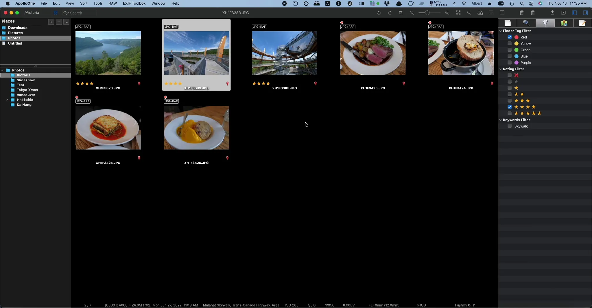The width and height of the screenshot is (592, 308).
Task: Select the XH1F3425.JPG lasagna thumbnail
Action: coord(108,128)
